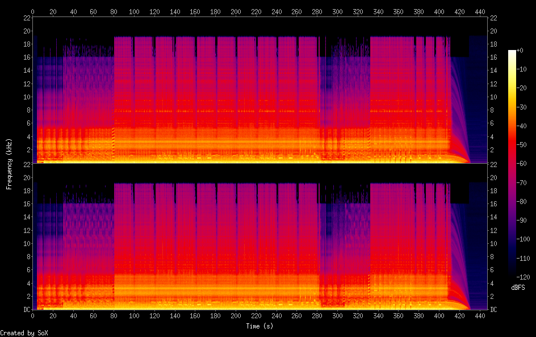Click the 16 kHz tick right of the lower channel
Viewport: 536px width, 337px height.
(x=494, y=203)
